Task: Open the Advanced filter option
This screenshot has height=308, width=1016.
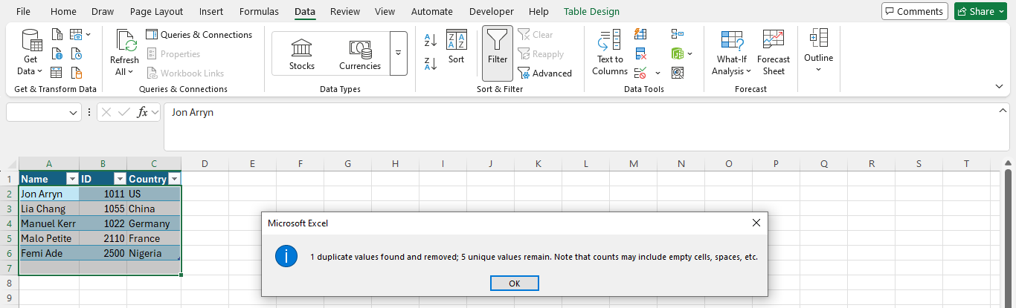Action: [544, 73]
